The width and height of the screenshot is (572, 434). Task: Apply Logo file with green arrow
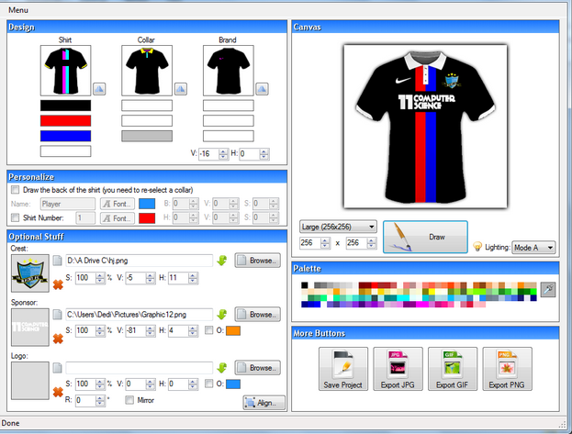222,368
